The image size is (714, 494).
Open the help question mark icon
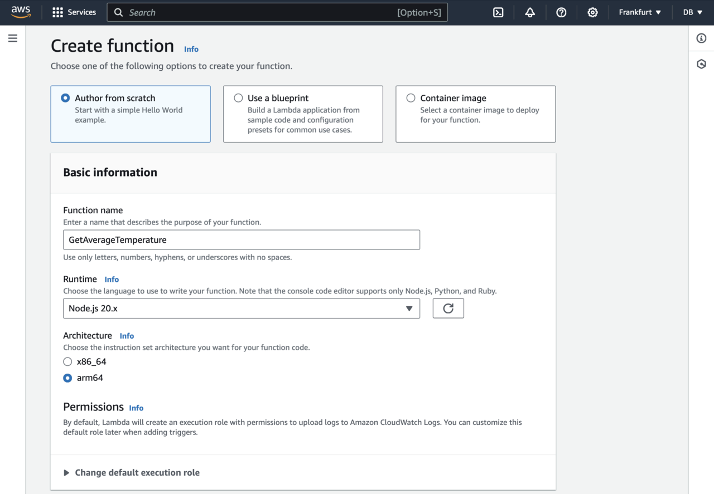(x=561, y=12)
